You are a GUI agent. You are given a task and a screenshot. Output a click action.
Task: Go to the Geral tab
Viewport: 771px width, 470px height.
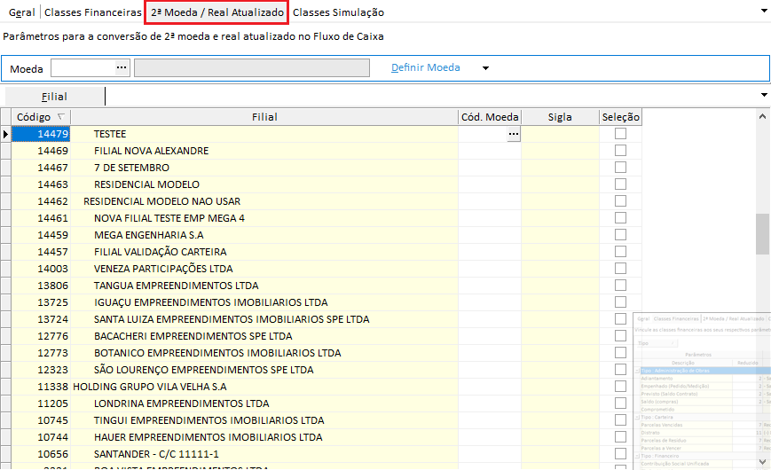20,12
